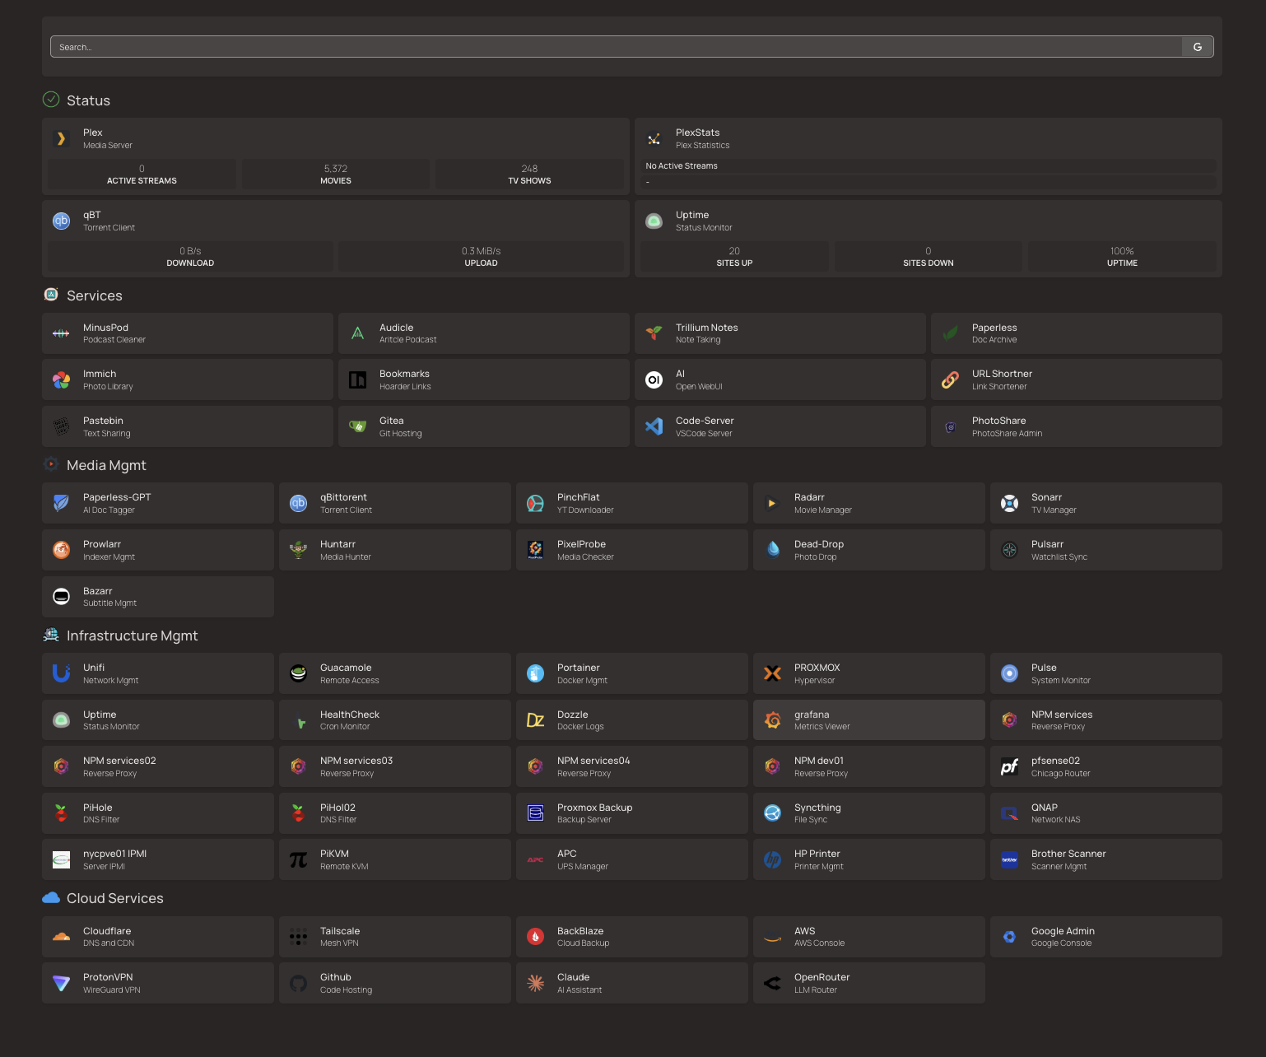Click the Syncthing icon

[772, 813]
